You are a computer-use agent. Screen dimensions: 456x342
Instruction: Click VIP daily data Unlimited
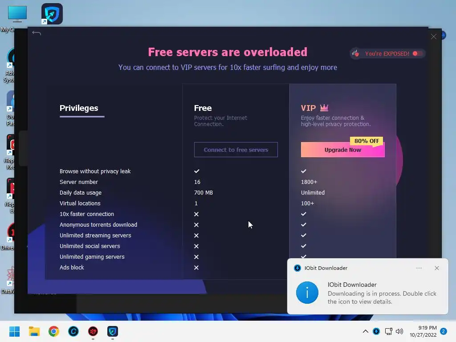tap(313, 192)
